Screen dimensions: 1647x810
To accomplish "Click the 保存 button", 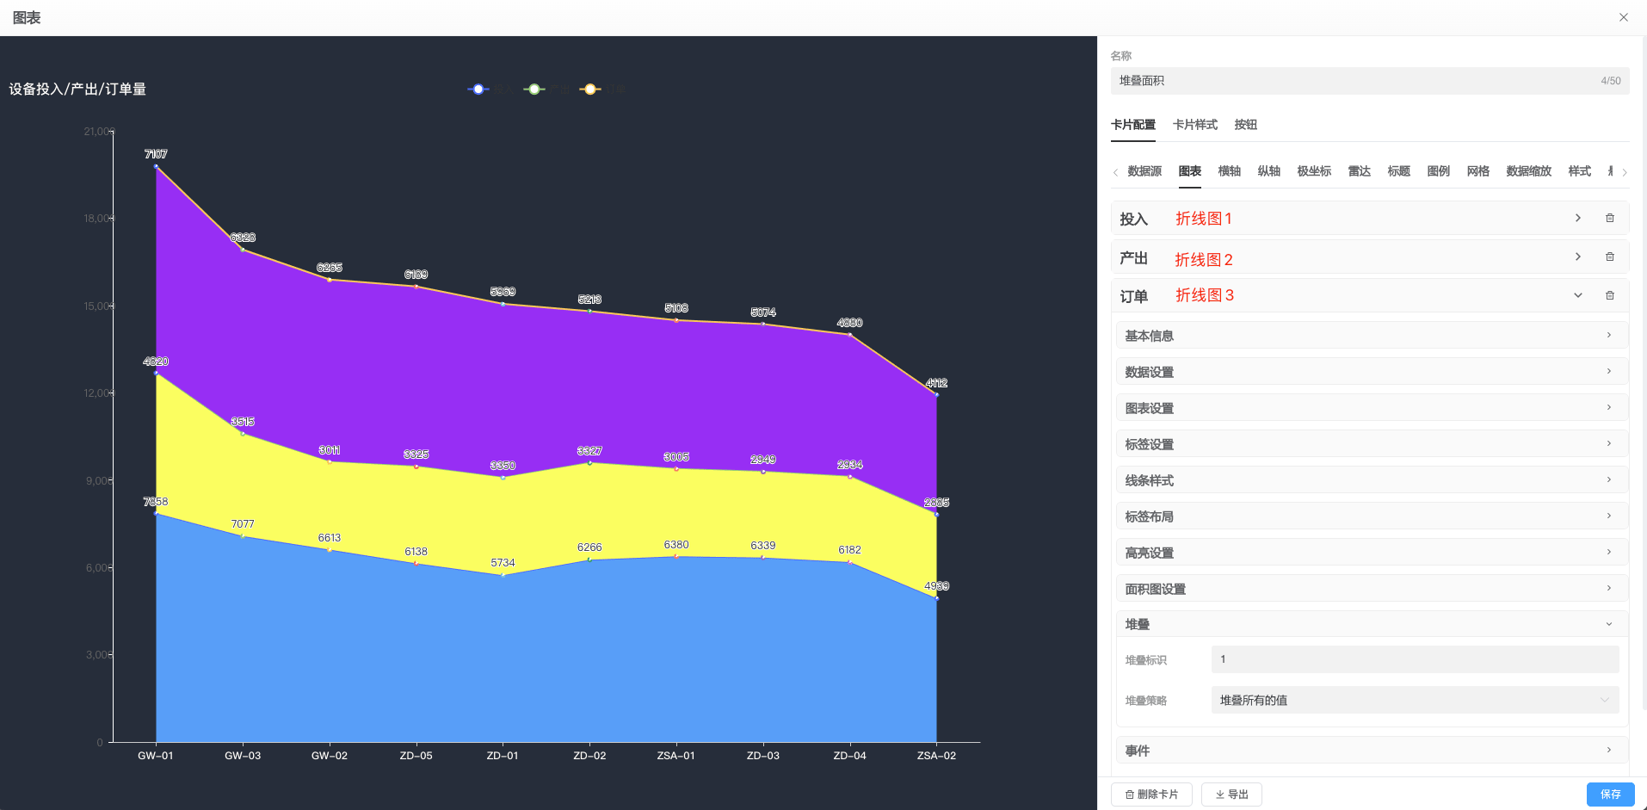I will coord(1609,794).
